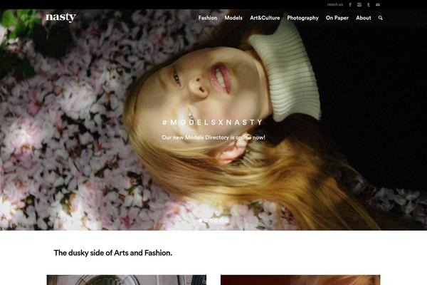Open the Instagram social link

(x=359, y=5)
